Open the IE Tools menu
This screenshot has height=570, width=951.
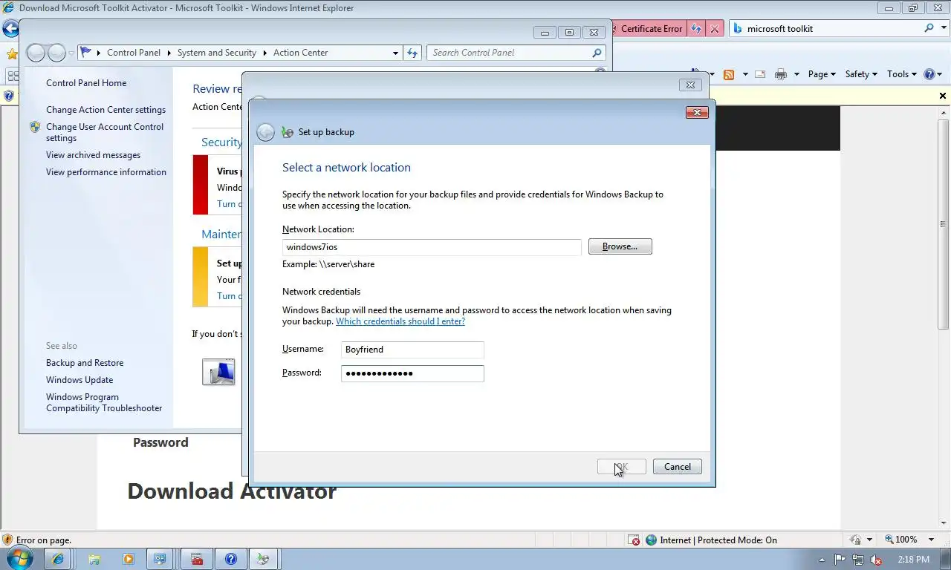(x=902, y=74)
